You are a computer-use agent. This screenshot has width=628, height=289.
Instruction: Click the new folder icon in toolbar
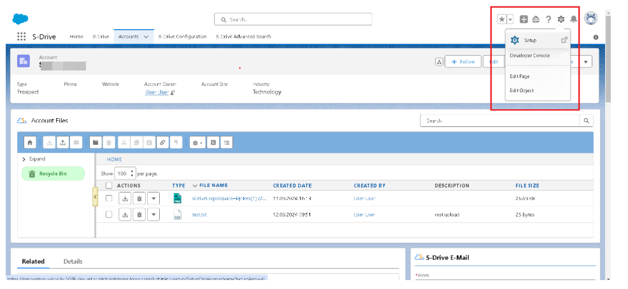(96, 143)
